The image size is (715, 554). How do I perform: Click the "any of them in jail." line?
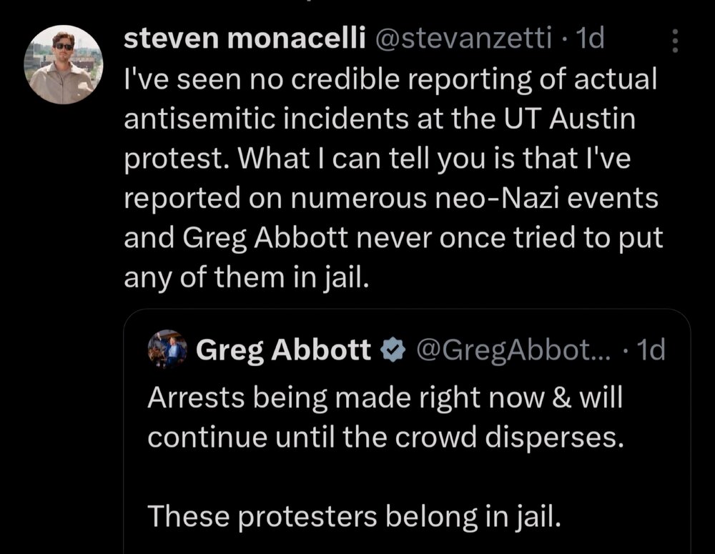click(x=245, y=277)
